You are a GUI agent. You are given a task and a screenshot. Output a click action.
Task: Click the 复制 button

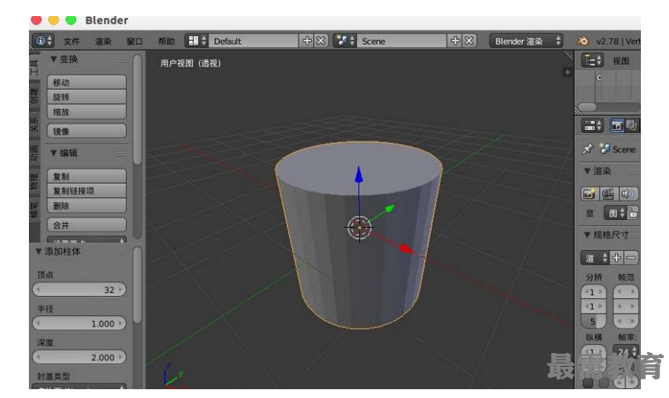tap(87, 176)
